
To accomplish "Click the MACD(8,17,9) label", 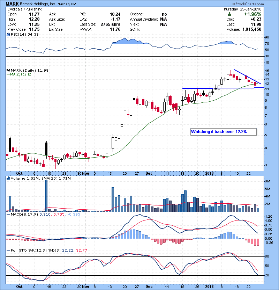I will pyautogui.click(x=24, y=215).
